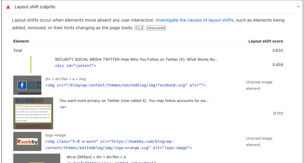Click the green bar content div thumbnail
Viewport: 304px width, 163px height.
pos(31,65)
